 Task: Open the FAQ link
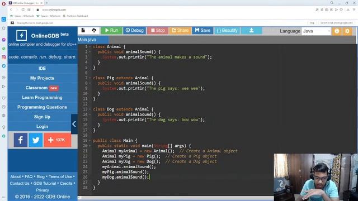pyautogui.click(x=29, y=176)
